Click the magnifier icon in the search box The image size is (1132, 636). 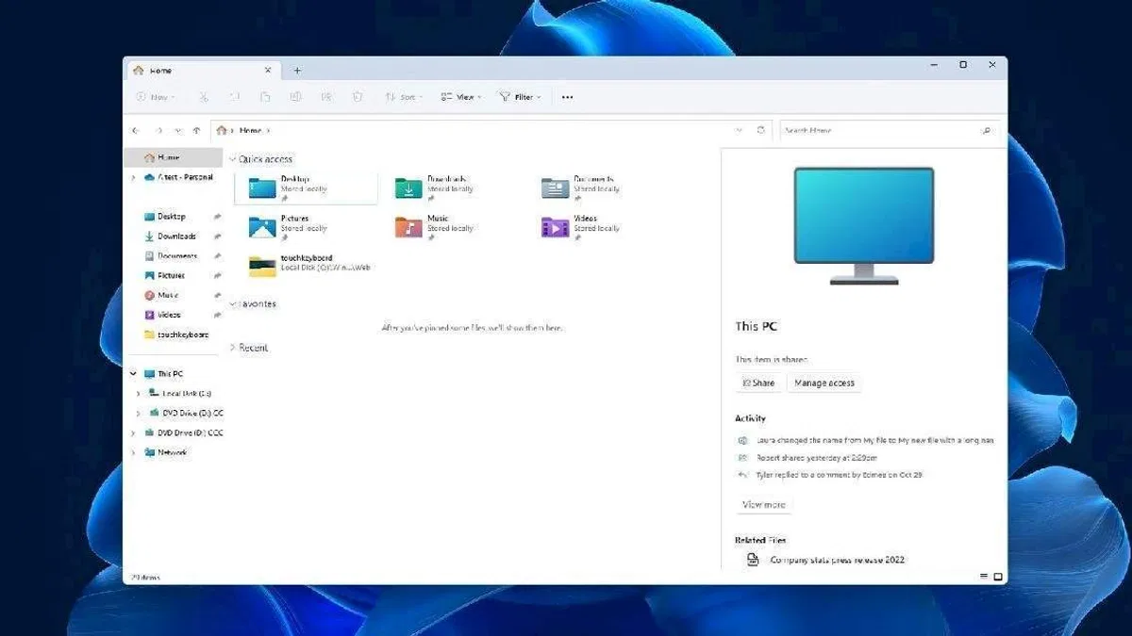click(986, 131)
